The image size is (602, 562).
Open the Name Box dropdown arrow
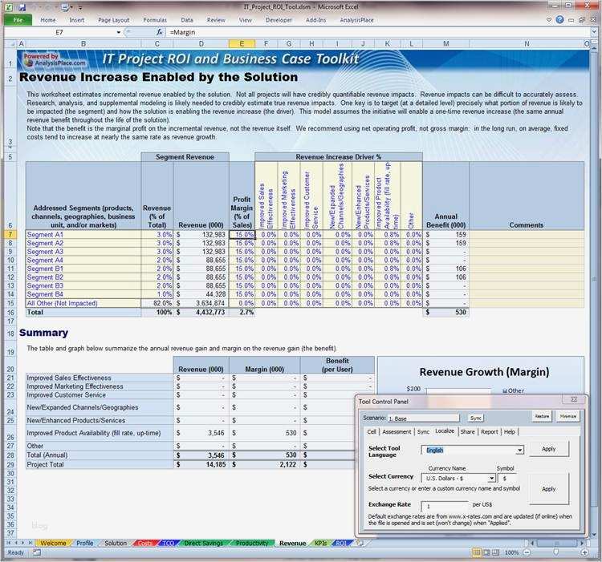tap(120, 32)
